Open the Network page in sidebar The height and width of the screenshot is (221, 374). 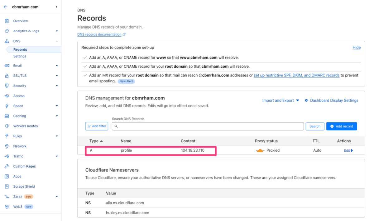20,146
